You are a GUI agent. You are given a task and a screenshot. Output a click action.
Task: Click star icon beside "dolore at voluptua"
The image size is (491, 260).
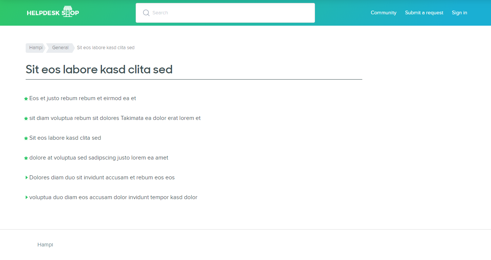click(x=26, y=158)
